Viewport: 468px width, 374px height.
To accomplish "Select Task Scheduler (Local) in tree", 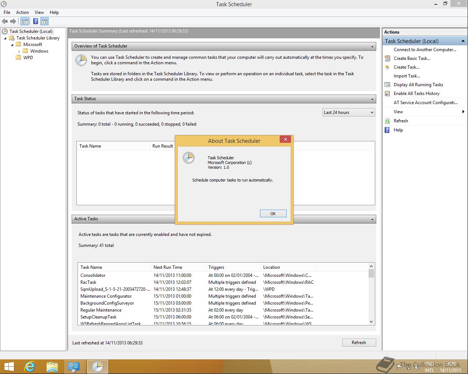I will [x=31, y=31].
